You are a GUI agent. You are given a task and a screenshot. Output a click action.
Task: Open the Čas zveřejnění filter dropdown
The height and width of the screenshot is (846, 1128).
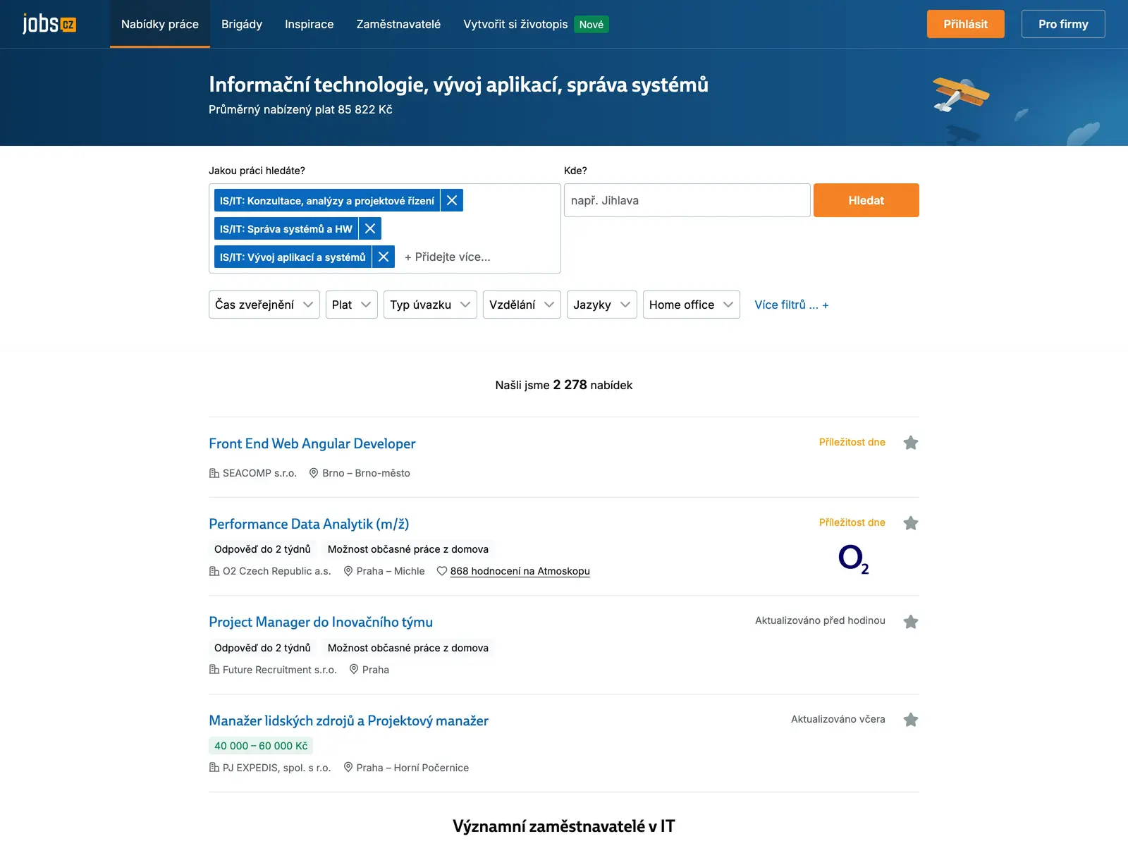(x=264, y=305)
